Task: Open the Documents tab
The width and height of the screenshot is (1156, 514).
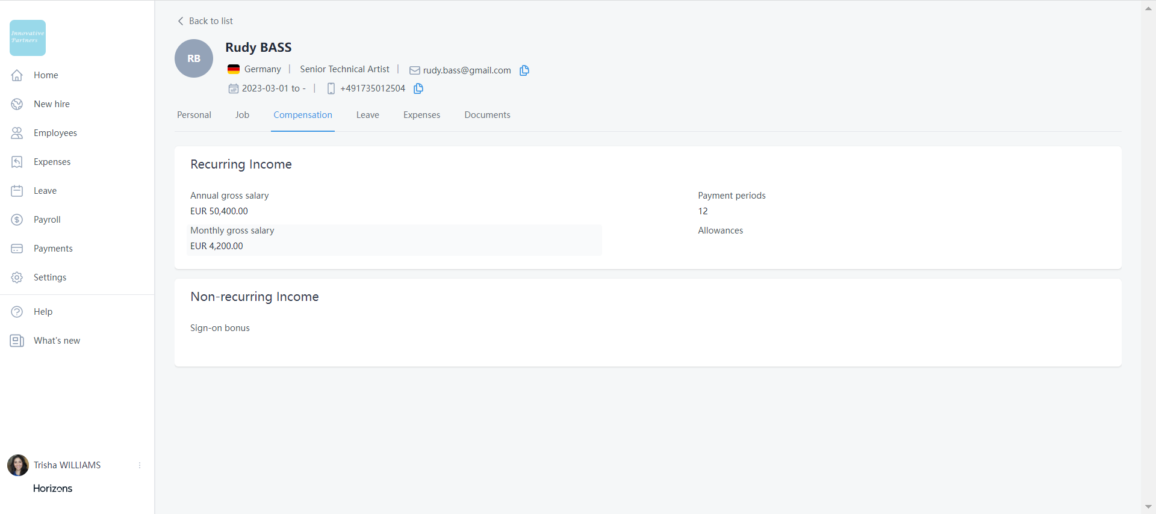Action: pos(487,115)
